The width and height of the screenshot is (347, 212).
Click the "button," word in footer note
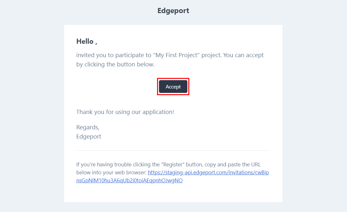pos(194,165)
